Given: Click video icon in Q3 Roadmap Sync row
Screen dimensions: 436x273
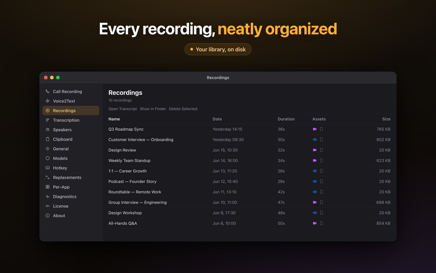Looking at the screenshot, I should 315,129.
